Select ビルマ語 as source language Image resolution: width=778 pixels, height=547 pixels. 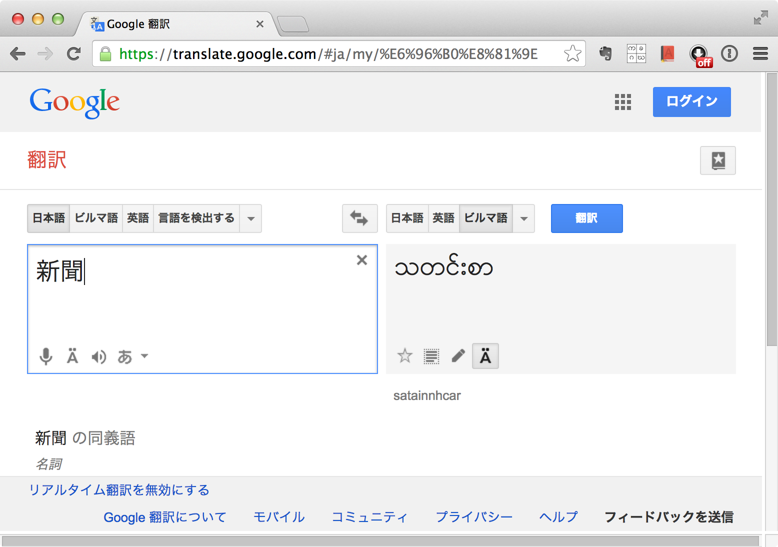click(x=96, y=218)
